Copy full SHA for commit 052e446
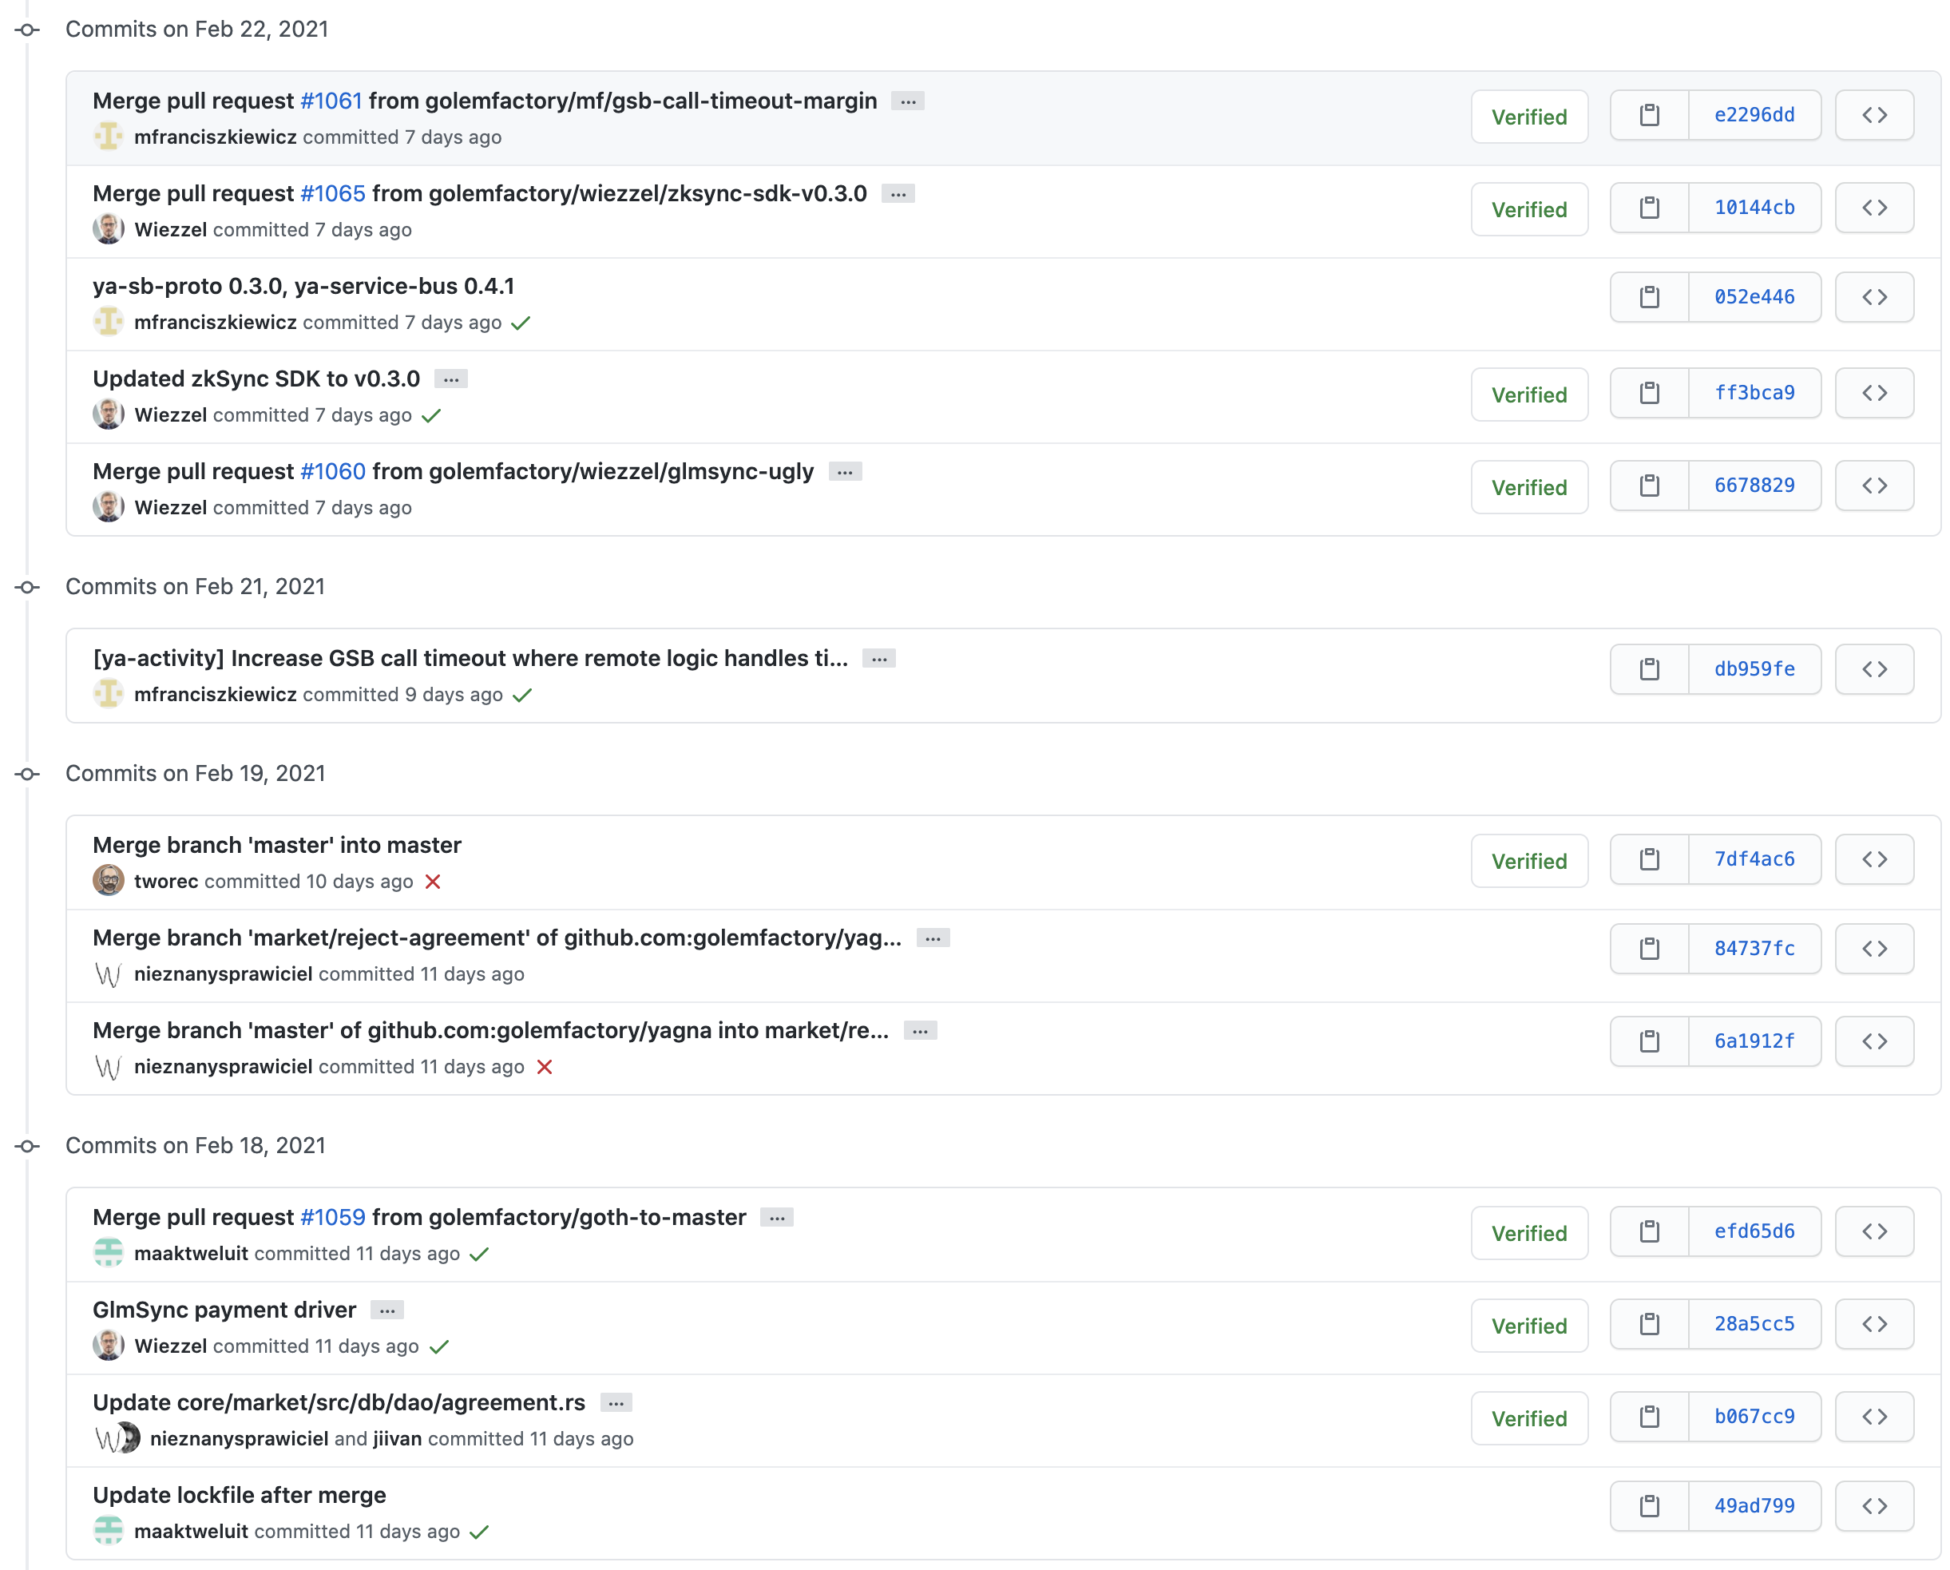This screenshot has height=1570, width=1950. click(x=1649, y=298)
